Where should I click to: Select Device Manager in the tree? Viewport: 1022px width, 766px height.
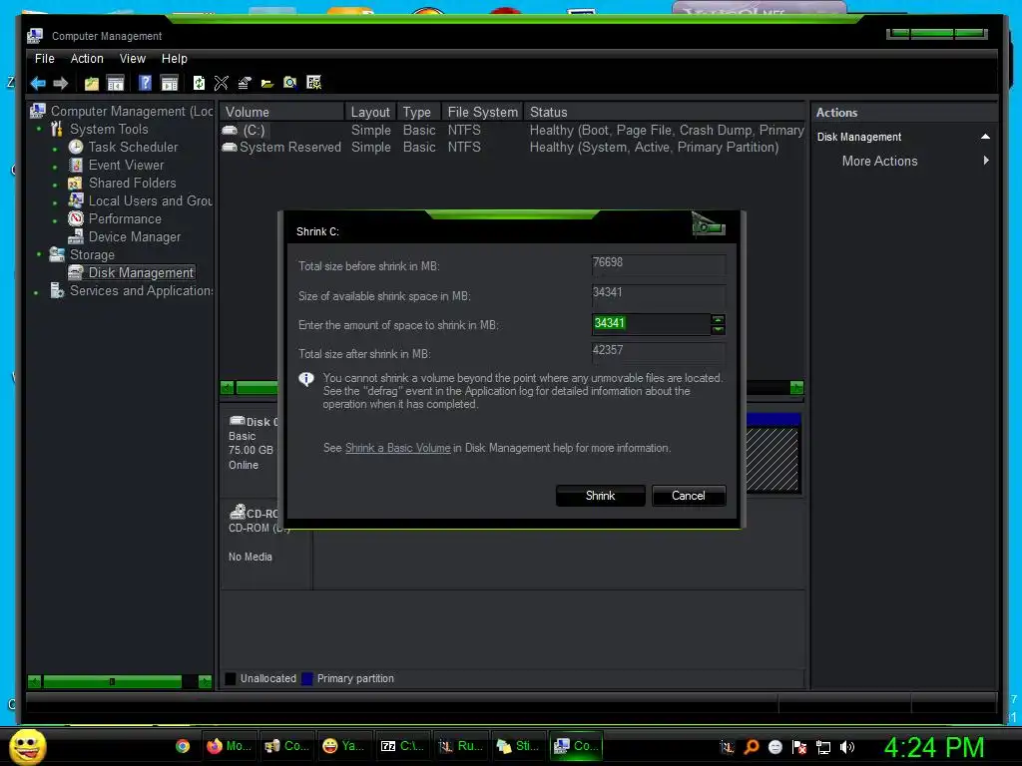click(135, 237)
